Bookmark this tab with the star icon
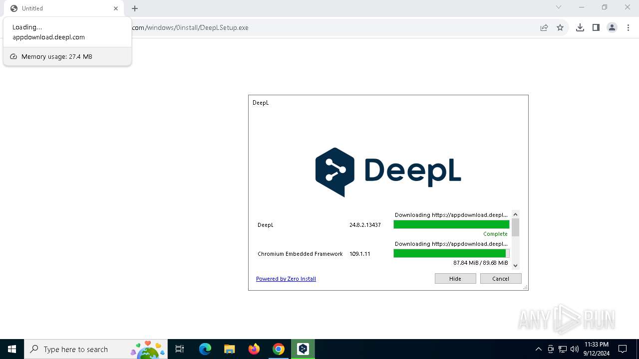Viewport: 639px width, 359px height. [560, 27]
